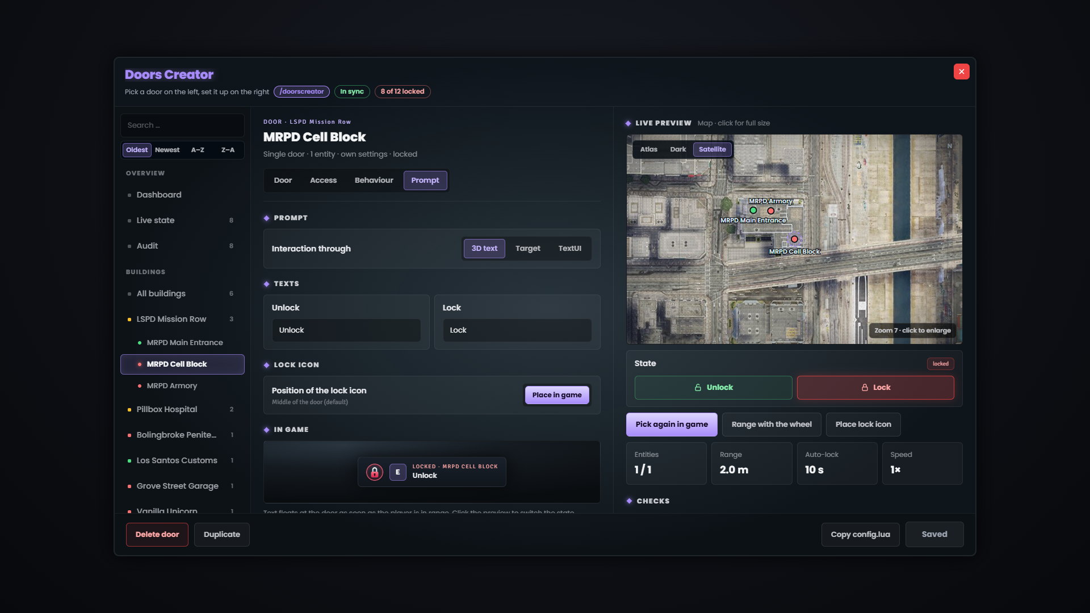Screen dimensions: 1090x613
Task: Select the MRPD Cell Block map marker
Action: (794, 240)
